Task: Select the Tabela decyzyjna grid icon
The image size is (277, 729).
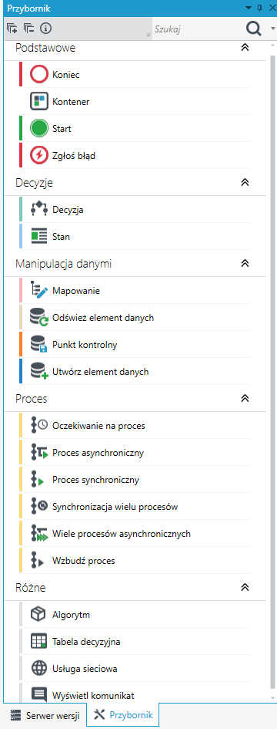Action: (39, 642)
